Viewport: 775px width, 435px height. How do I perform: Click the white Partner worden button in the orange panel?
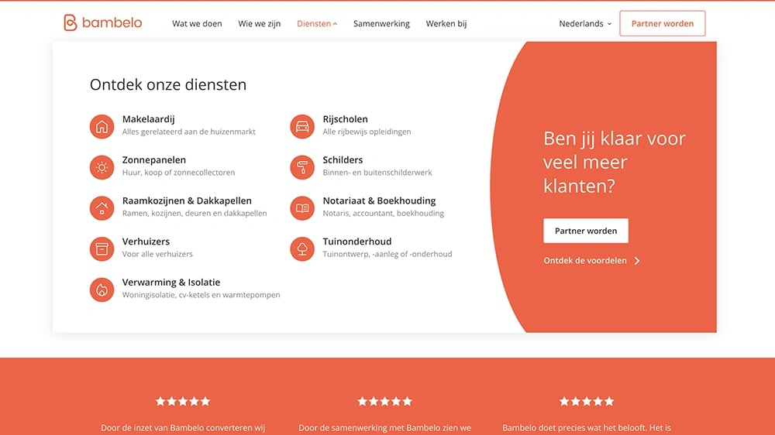pos(586,231)
